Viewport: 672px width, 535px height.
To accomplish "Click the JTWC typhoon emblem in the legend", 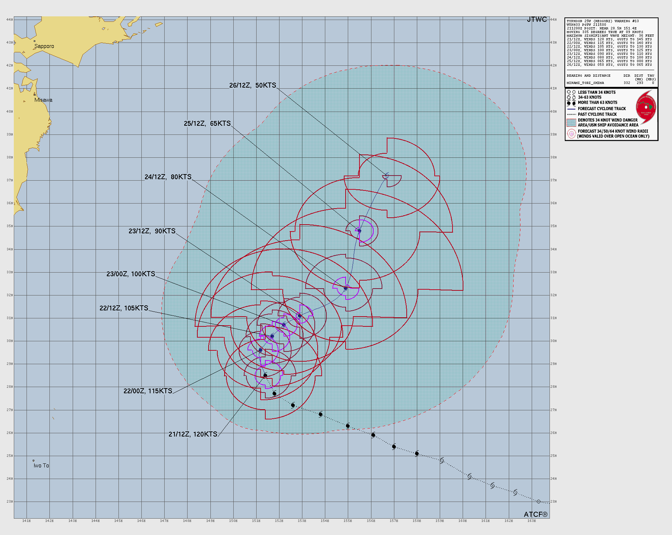I will point(646,107).
